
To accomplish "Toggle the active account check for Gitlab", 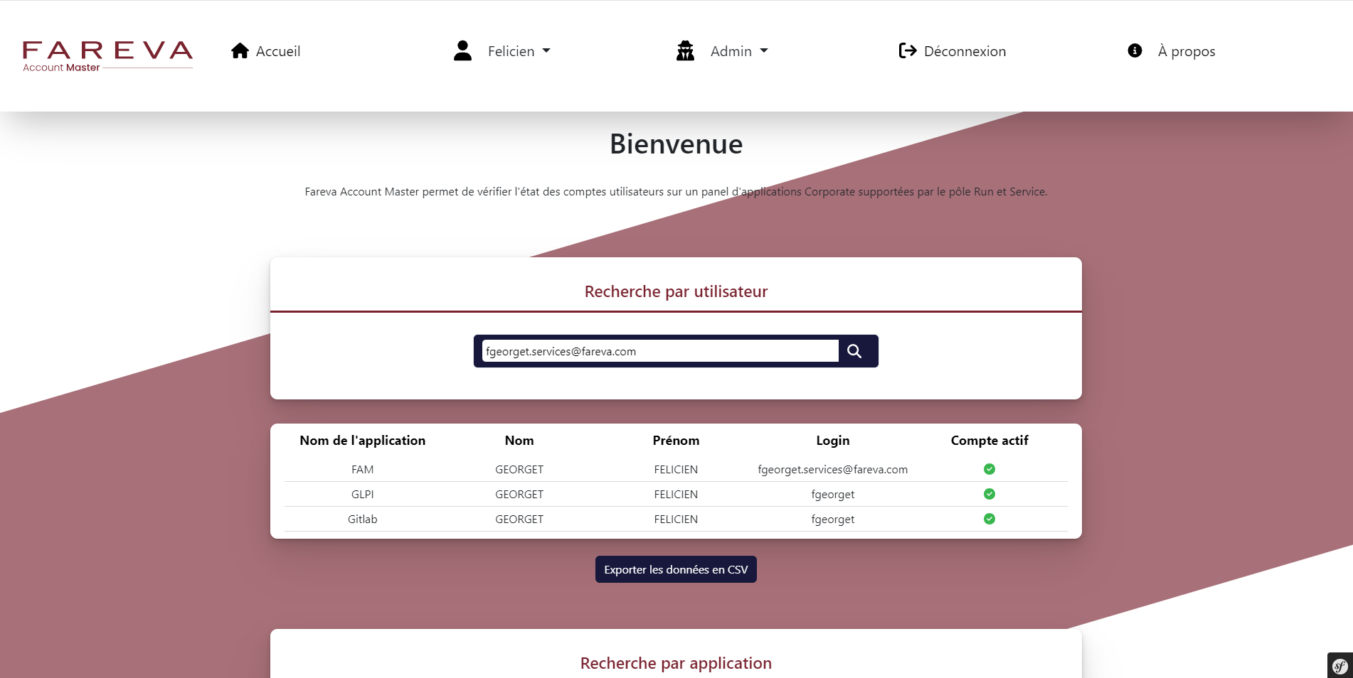I will coord(989,519).
